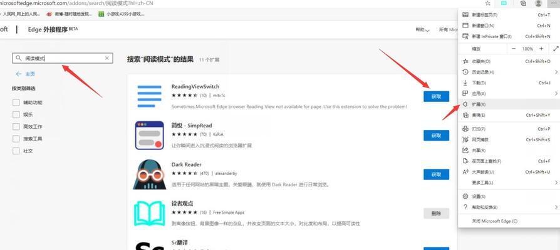
Task: Choose 在页面上查找(F) from the menu
Action: (x=509, y=161)
